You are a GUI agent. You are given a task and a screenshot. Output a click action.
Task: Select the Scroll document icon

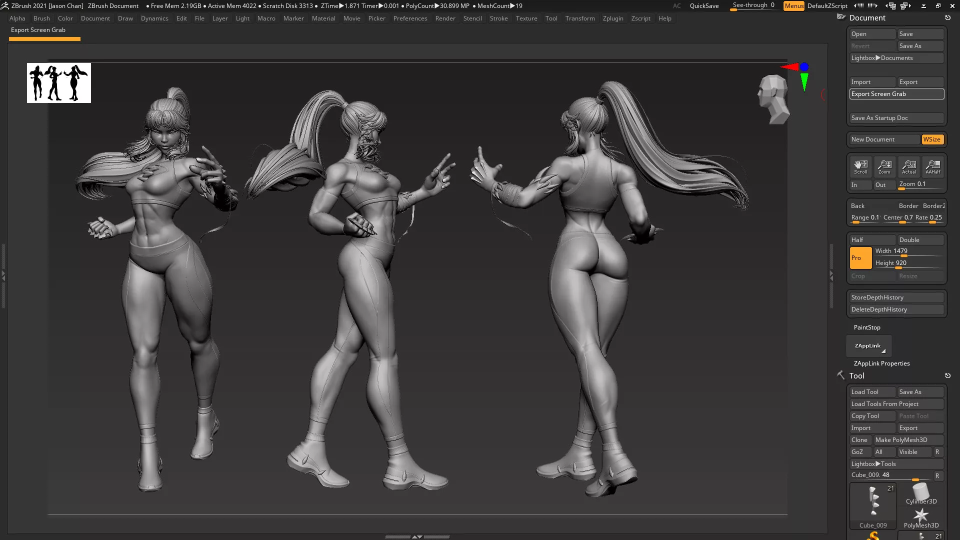point(860,166)
